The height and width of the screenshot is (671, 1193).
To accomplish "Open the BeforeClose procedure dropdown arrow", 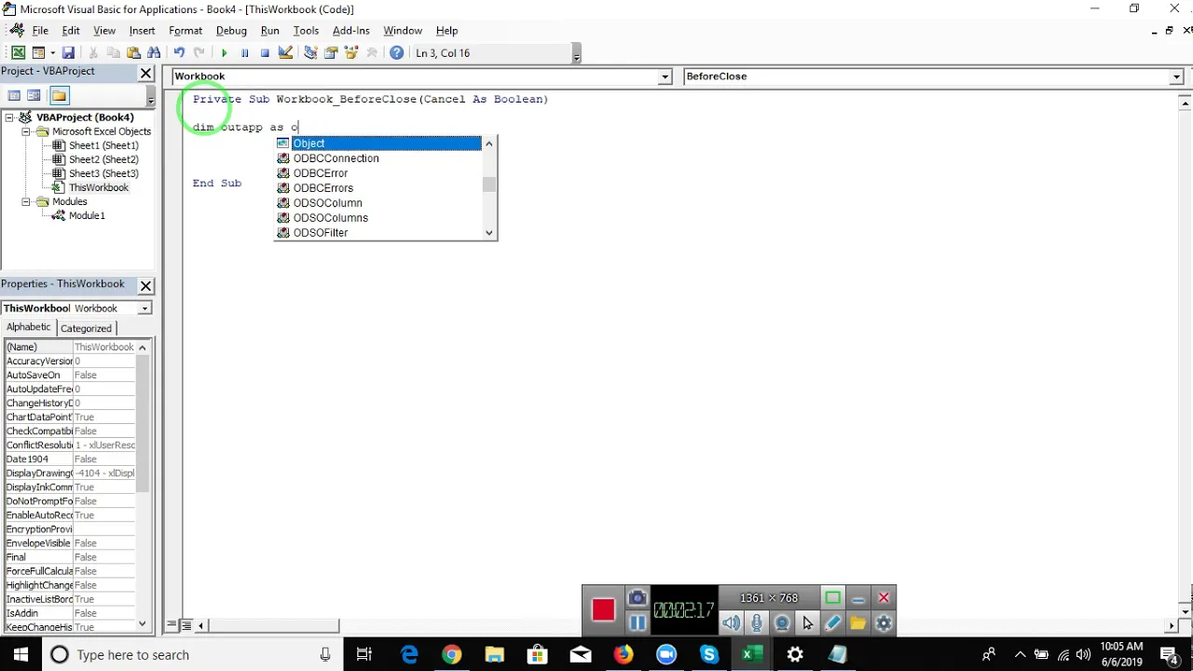I will click(1176, 76).
